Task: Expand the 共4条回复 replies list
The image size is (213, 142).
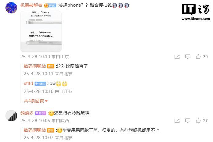Action: (x=35, y=101)
